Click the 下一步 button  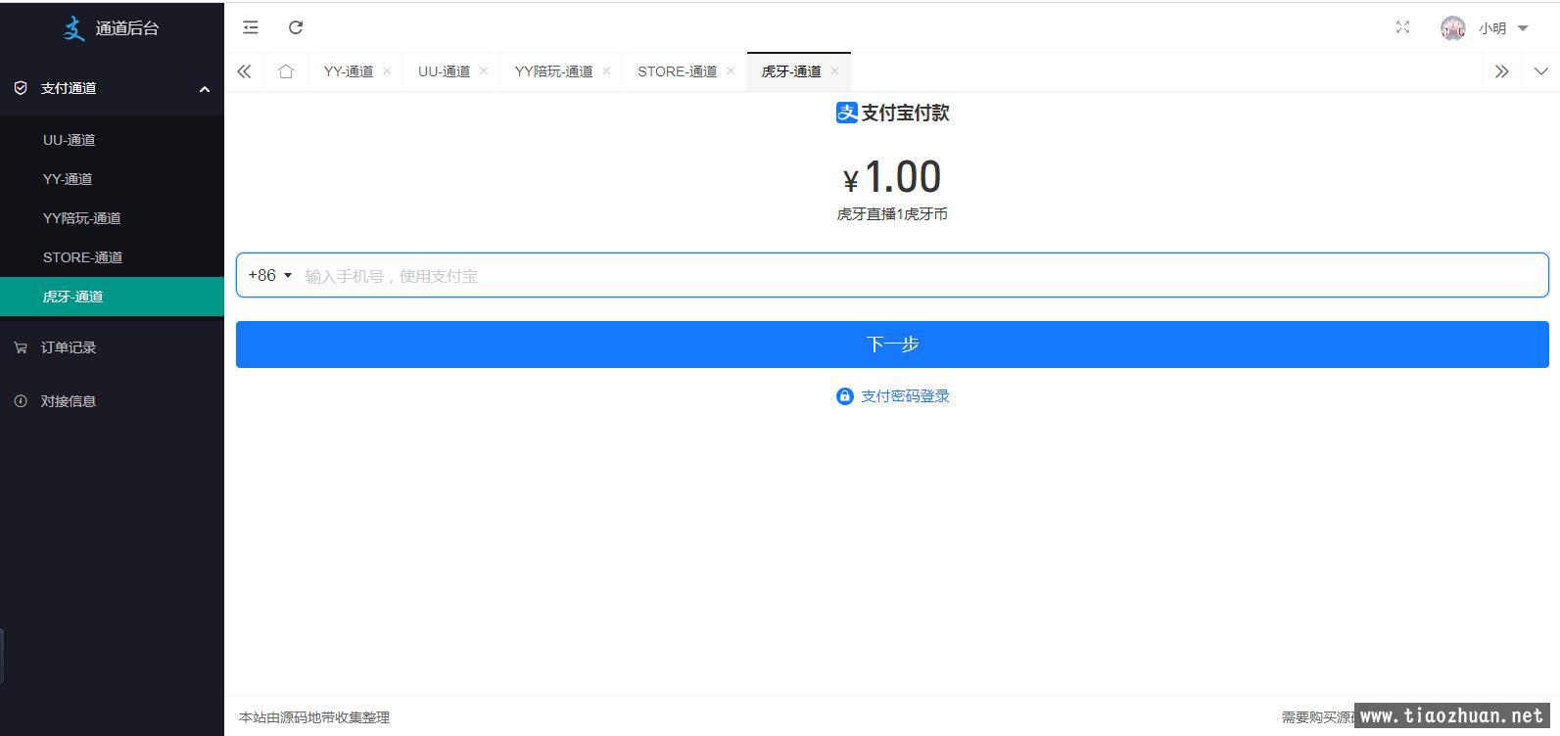[x=892, y=345]
